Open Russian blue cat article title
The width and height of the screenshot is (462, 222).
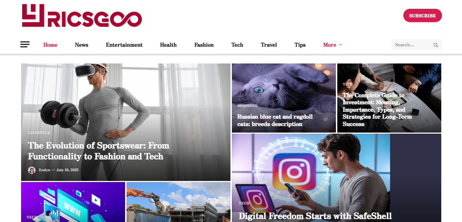point(275,120)
